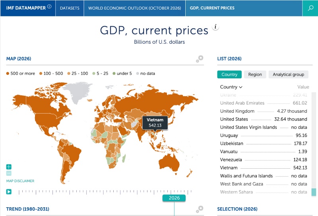The width and height of the screenshot is (318, 216).
Task: Select West Bank and Gaza row
Action: coord(264,184)
